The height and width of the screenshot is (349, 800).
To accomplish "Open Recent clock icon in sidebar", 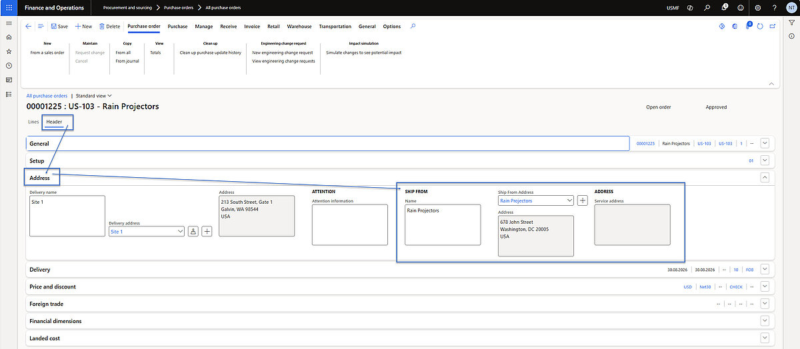I will click(x=9, y=65).
